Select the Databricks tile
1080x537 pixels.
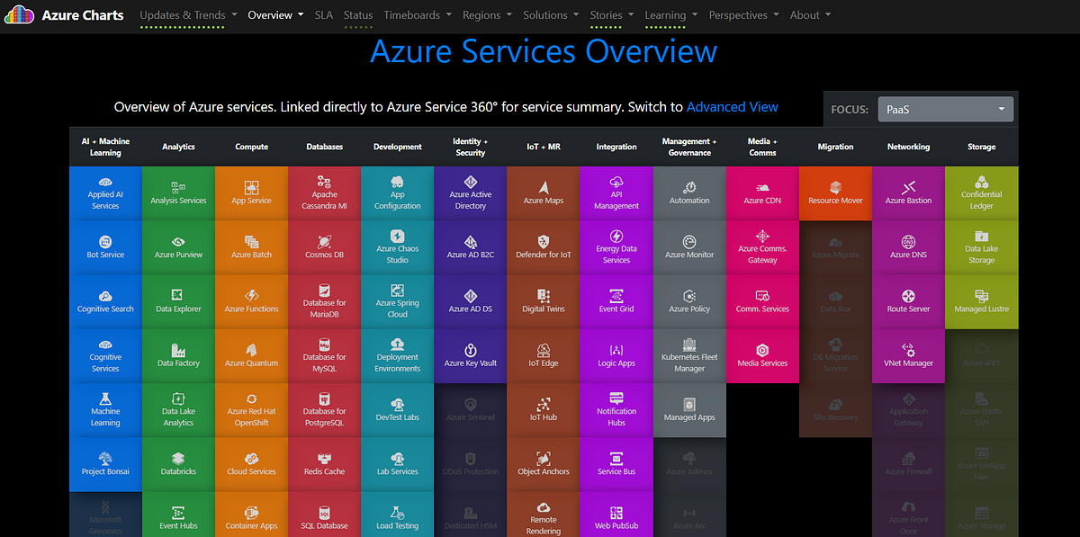point(178,463)
